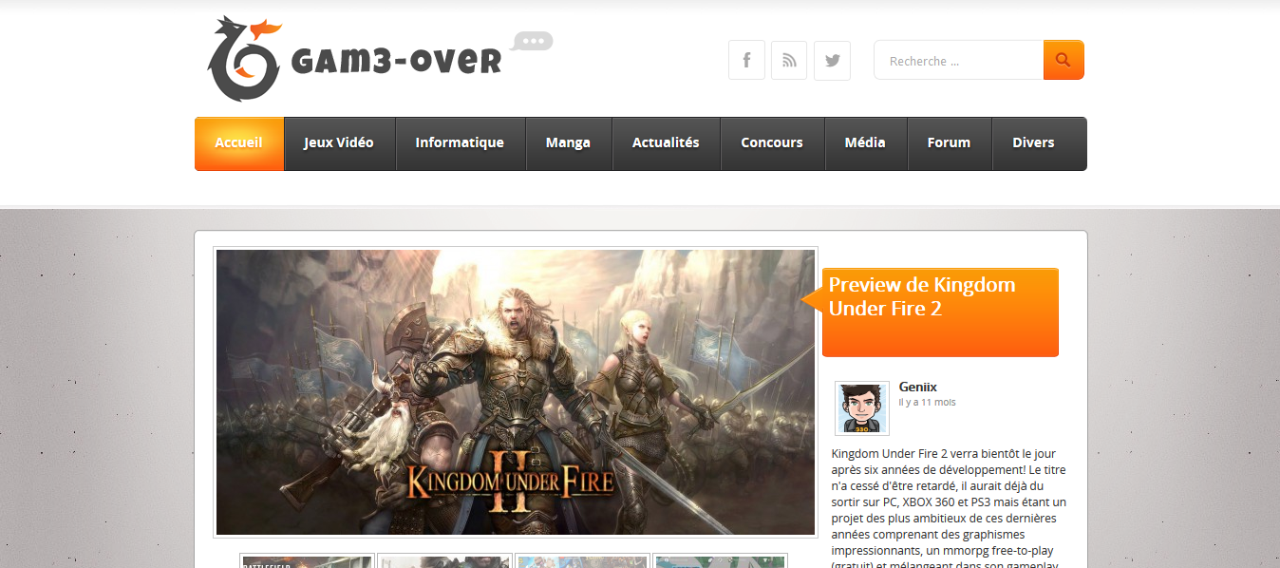Viewport: 1280px width, 568px height.
Task: Focus the Recherche search field
Action: pyautogui.click(x=958, y=60)
